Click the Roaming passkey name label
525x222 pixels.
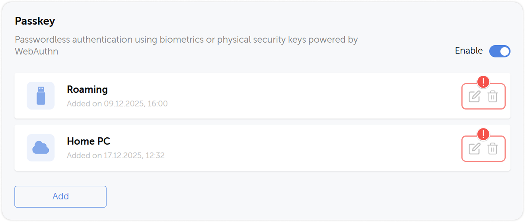87,89
